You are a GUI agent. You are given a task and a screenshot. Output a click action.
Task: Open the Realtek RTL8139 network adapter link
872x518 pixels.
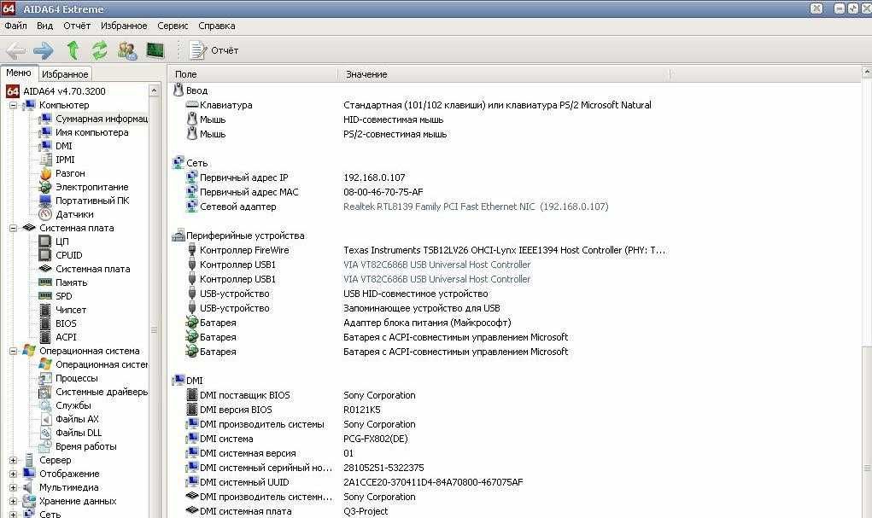476,207
